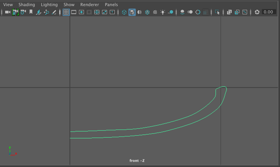Open the Renderer menu
This screenshot has height=167, width=280.
point(89,4)
